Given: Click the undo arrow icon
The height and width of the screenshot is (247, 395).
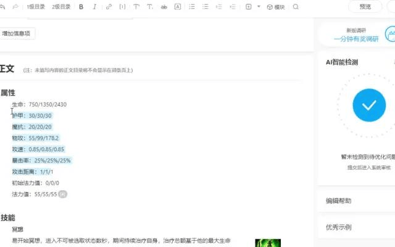Looking at the screenshot, I should pos(2,7).
